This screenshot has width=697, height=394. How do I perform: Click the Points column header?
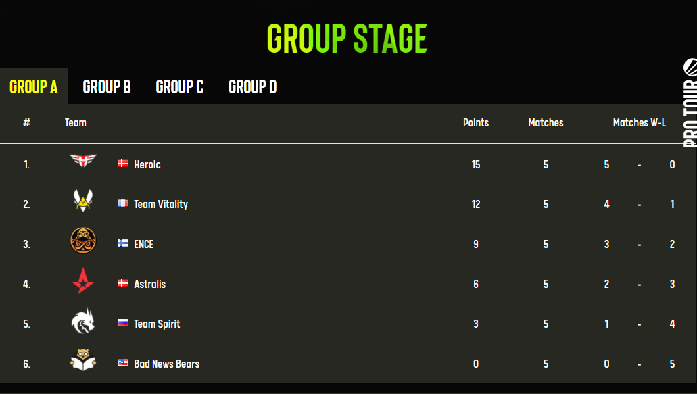pos(476,122)
